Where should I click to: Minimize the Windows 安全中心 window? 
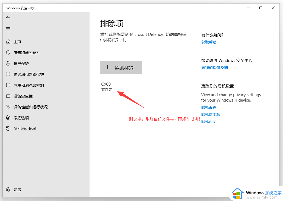248,8
